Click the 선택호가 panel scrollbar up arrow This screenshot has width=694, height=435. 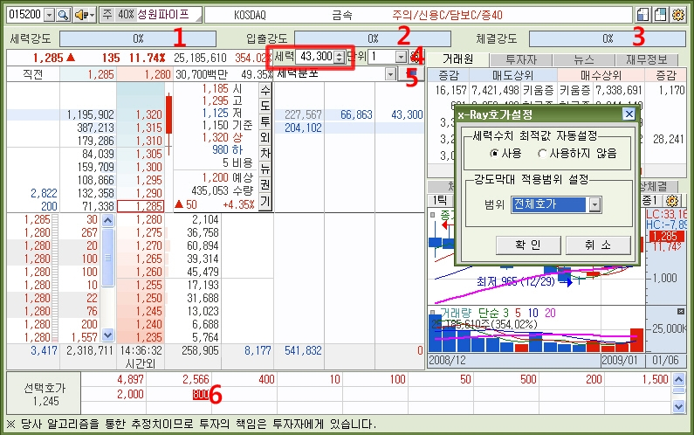point(678,379)
